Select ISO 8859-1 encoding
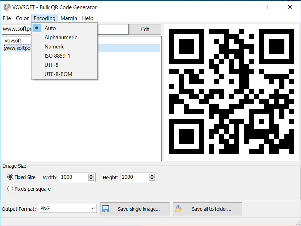This screenshot has width=301, height=226. (x=64, y=56)
